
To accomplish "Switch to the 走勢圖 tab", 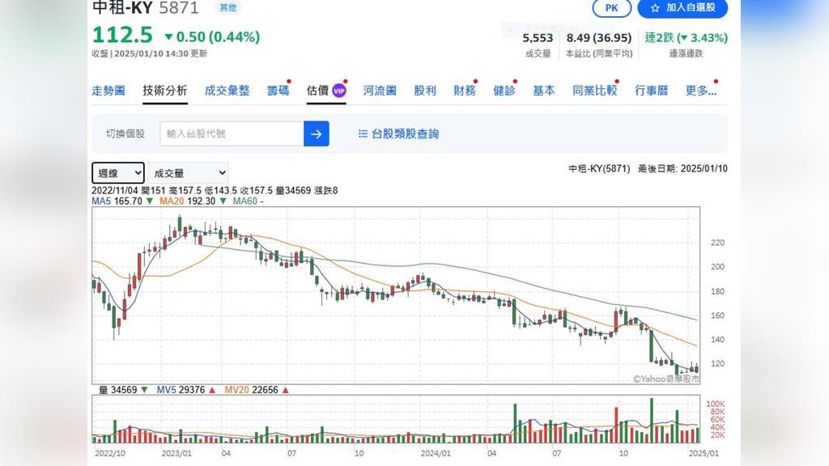I will point(108,91).
